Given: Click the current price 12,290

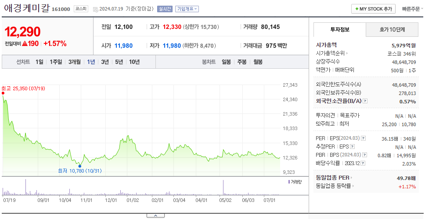Looking at the screenshot, I should pyautogui.click(x=23, y=32).
